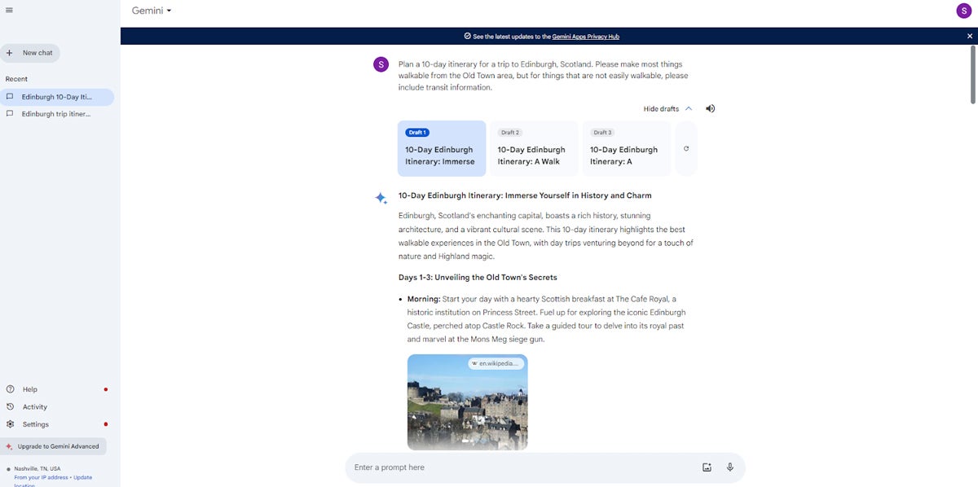Select Draft 3 card
Screen dimensions: 978x487
[626, 148]
